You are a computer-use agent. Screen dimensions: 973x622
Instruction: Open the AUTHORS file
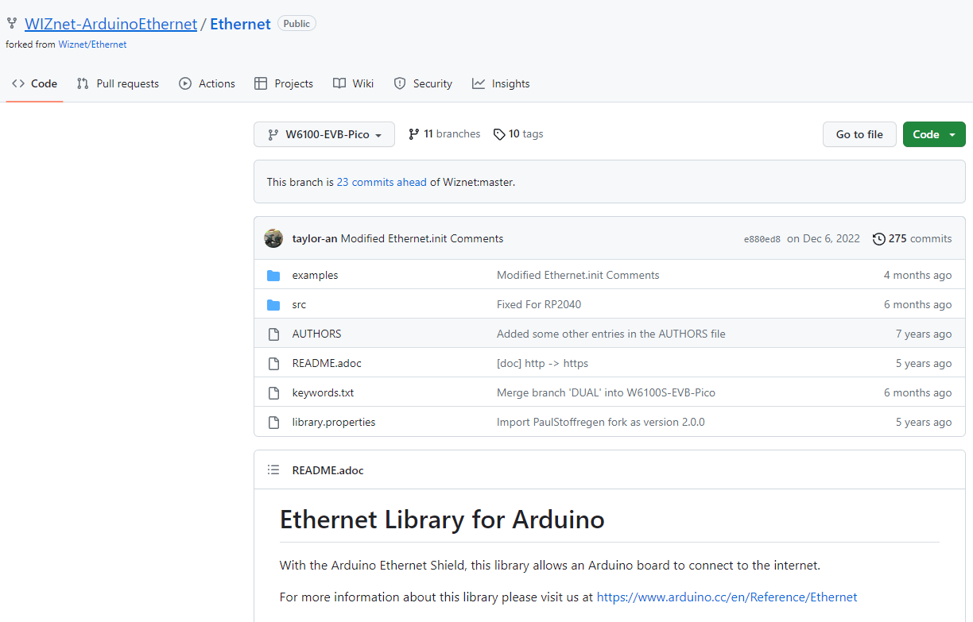pyautogui.click(x=316, y=334)
